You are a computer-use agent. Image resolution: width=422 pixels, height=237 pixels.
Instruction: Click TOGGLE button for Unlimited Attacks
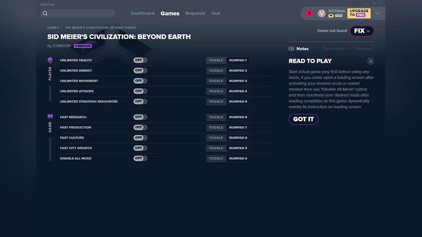click(x=216, y=91)
